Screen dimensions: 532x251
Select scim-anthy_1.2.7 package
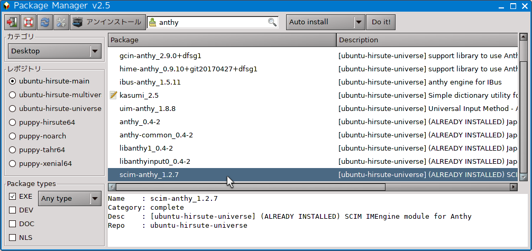coord(313,175)
